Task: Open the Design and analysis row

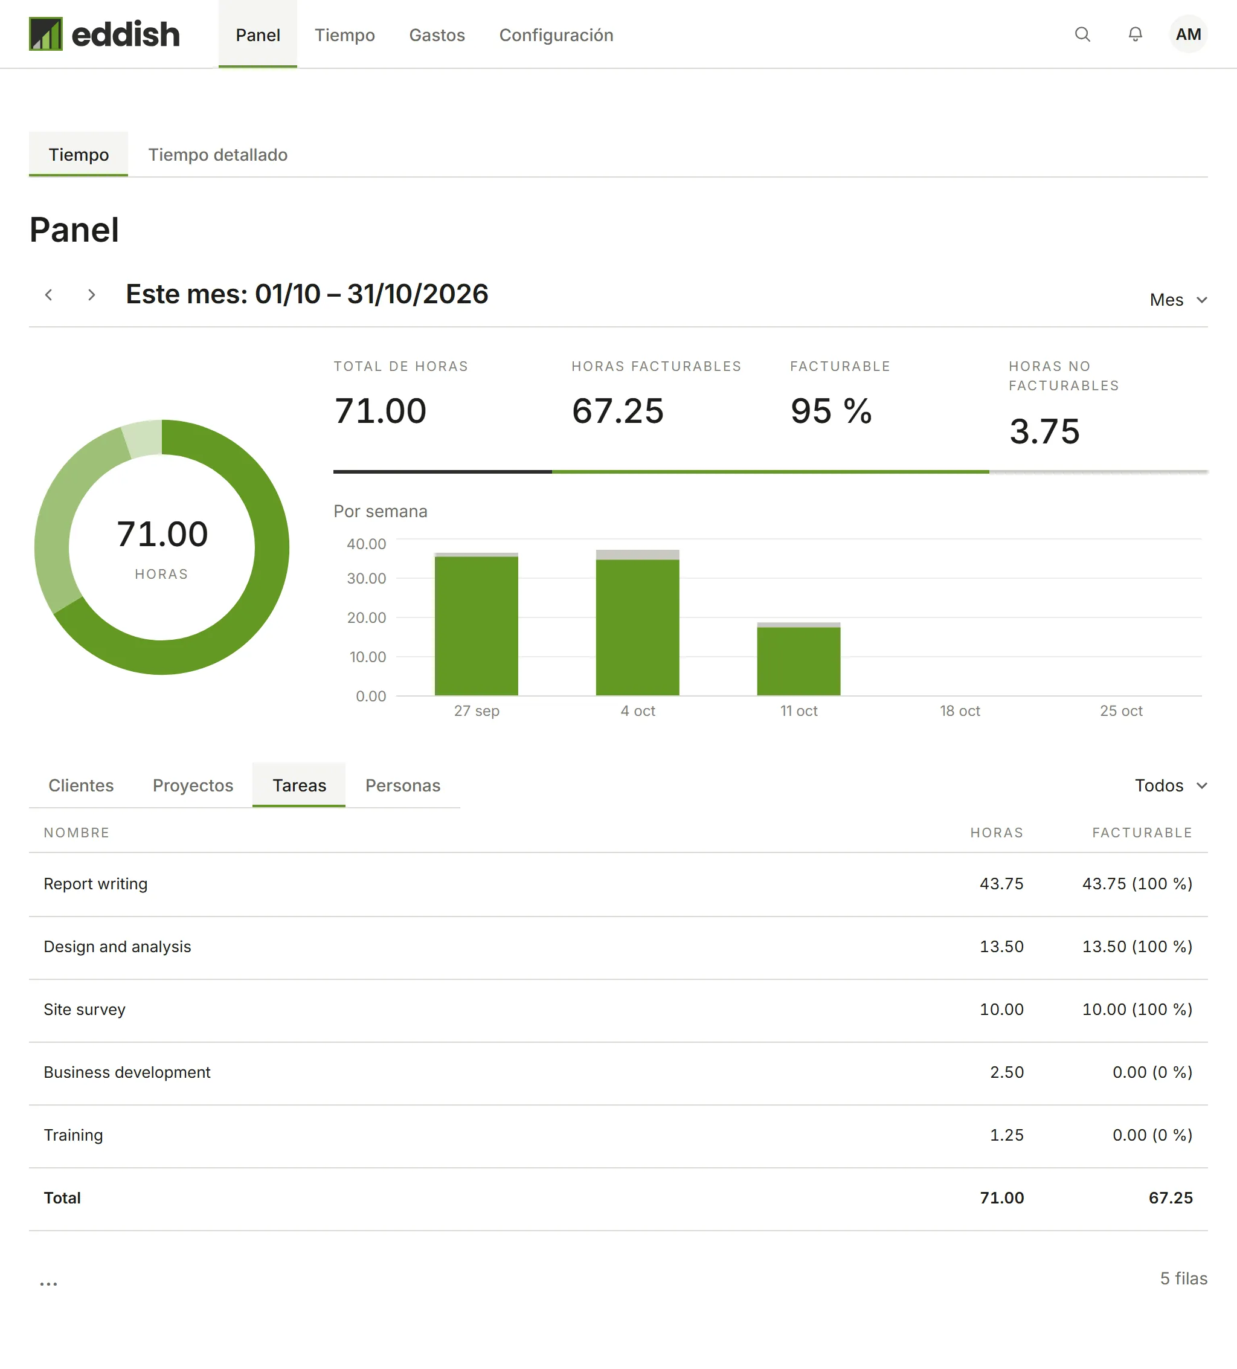Action: point(618,947)
